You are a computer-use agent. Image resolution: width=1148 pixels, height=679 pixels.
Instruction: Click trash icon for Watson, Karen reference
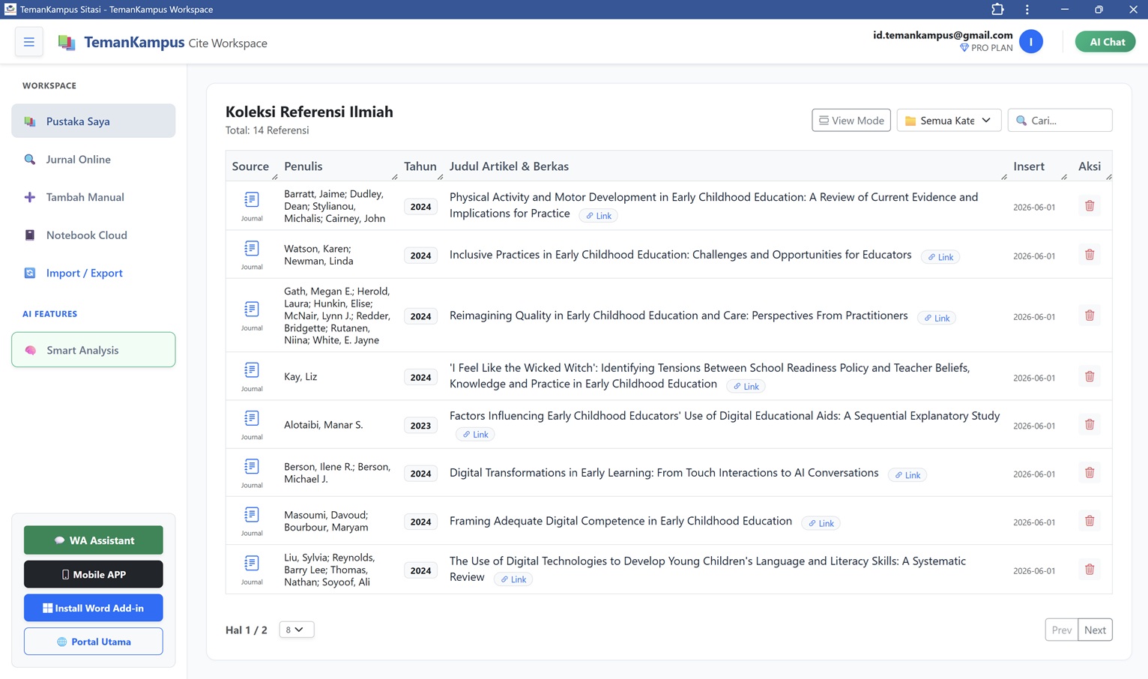tap(1090, 255)
